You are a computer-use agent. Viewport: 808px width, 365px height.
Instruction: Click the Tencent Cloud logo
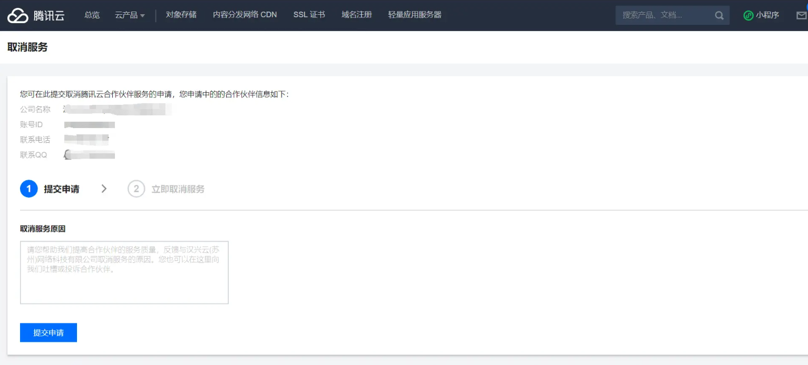click(36, 15)
